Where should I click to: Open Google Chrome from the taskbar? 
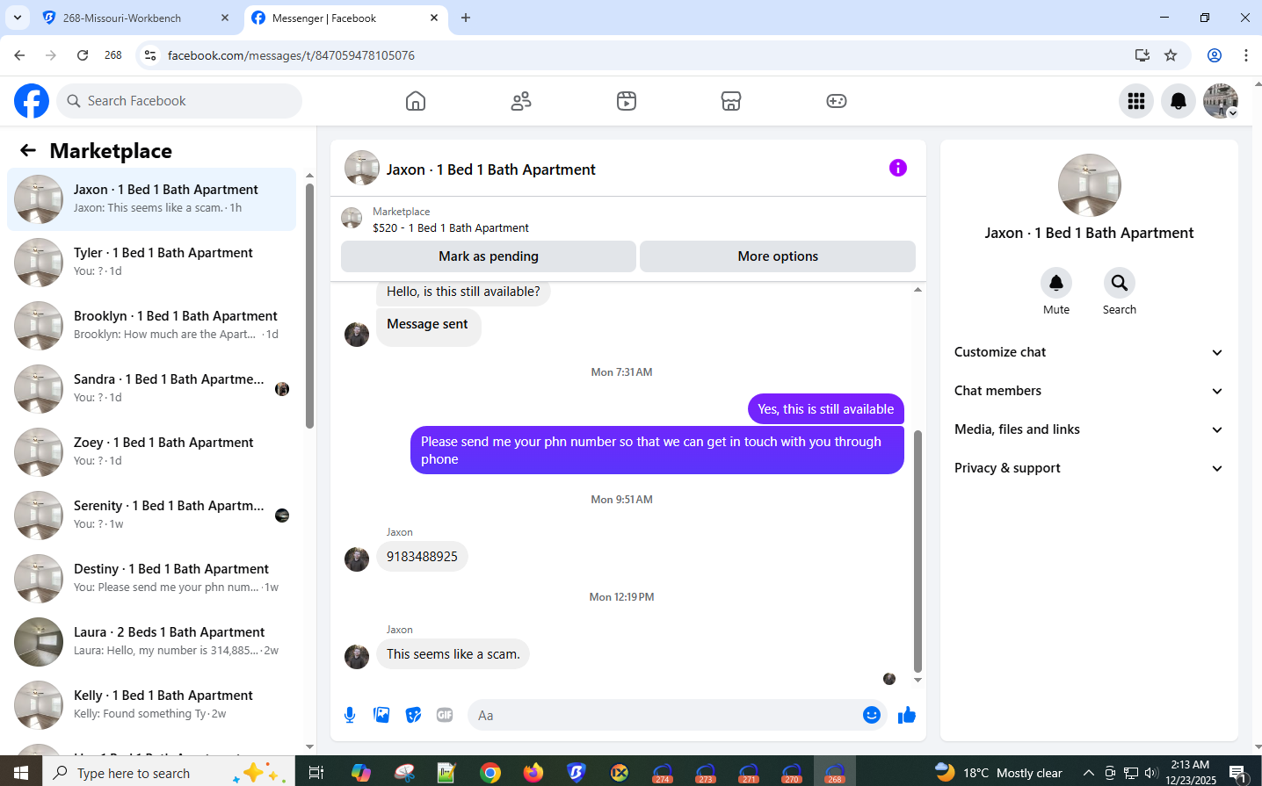[x=490, y=773]
